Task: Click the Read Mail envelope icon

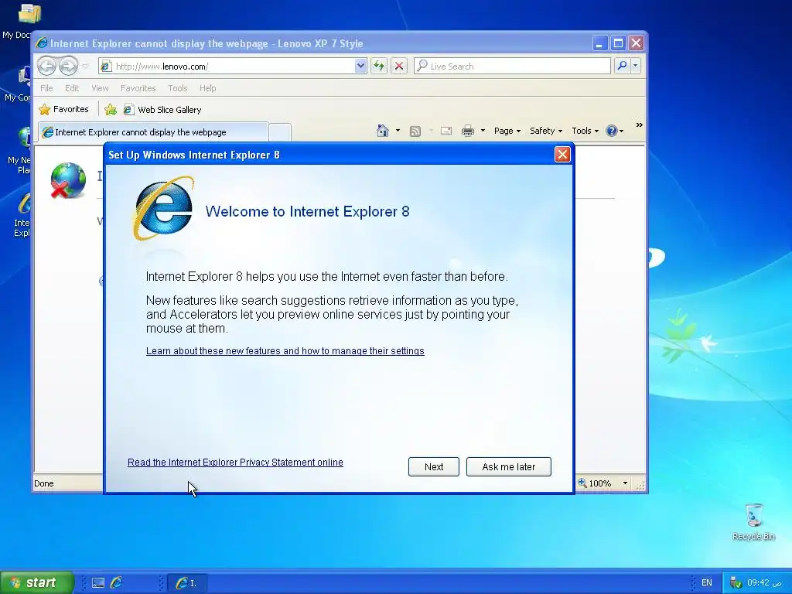Action: pos(446,131)
